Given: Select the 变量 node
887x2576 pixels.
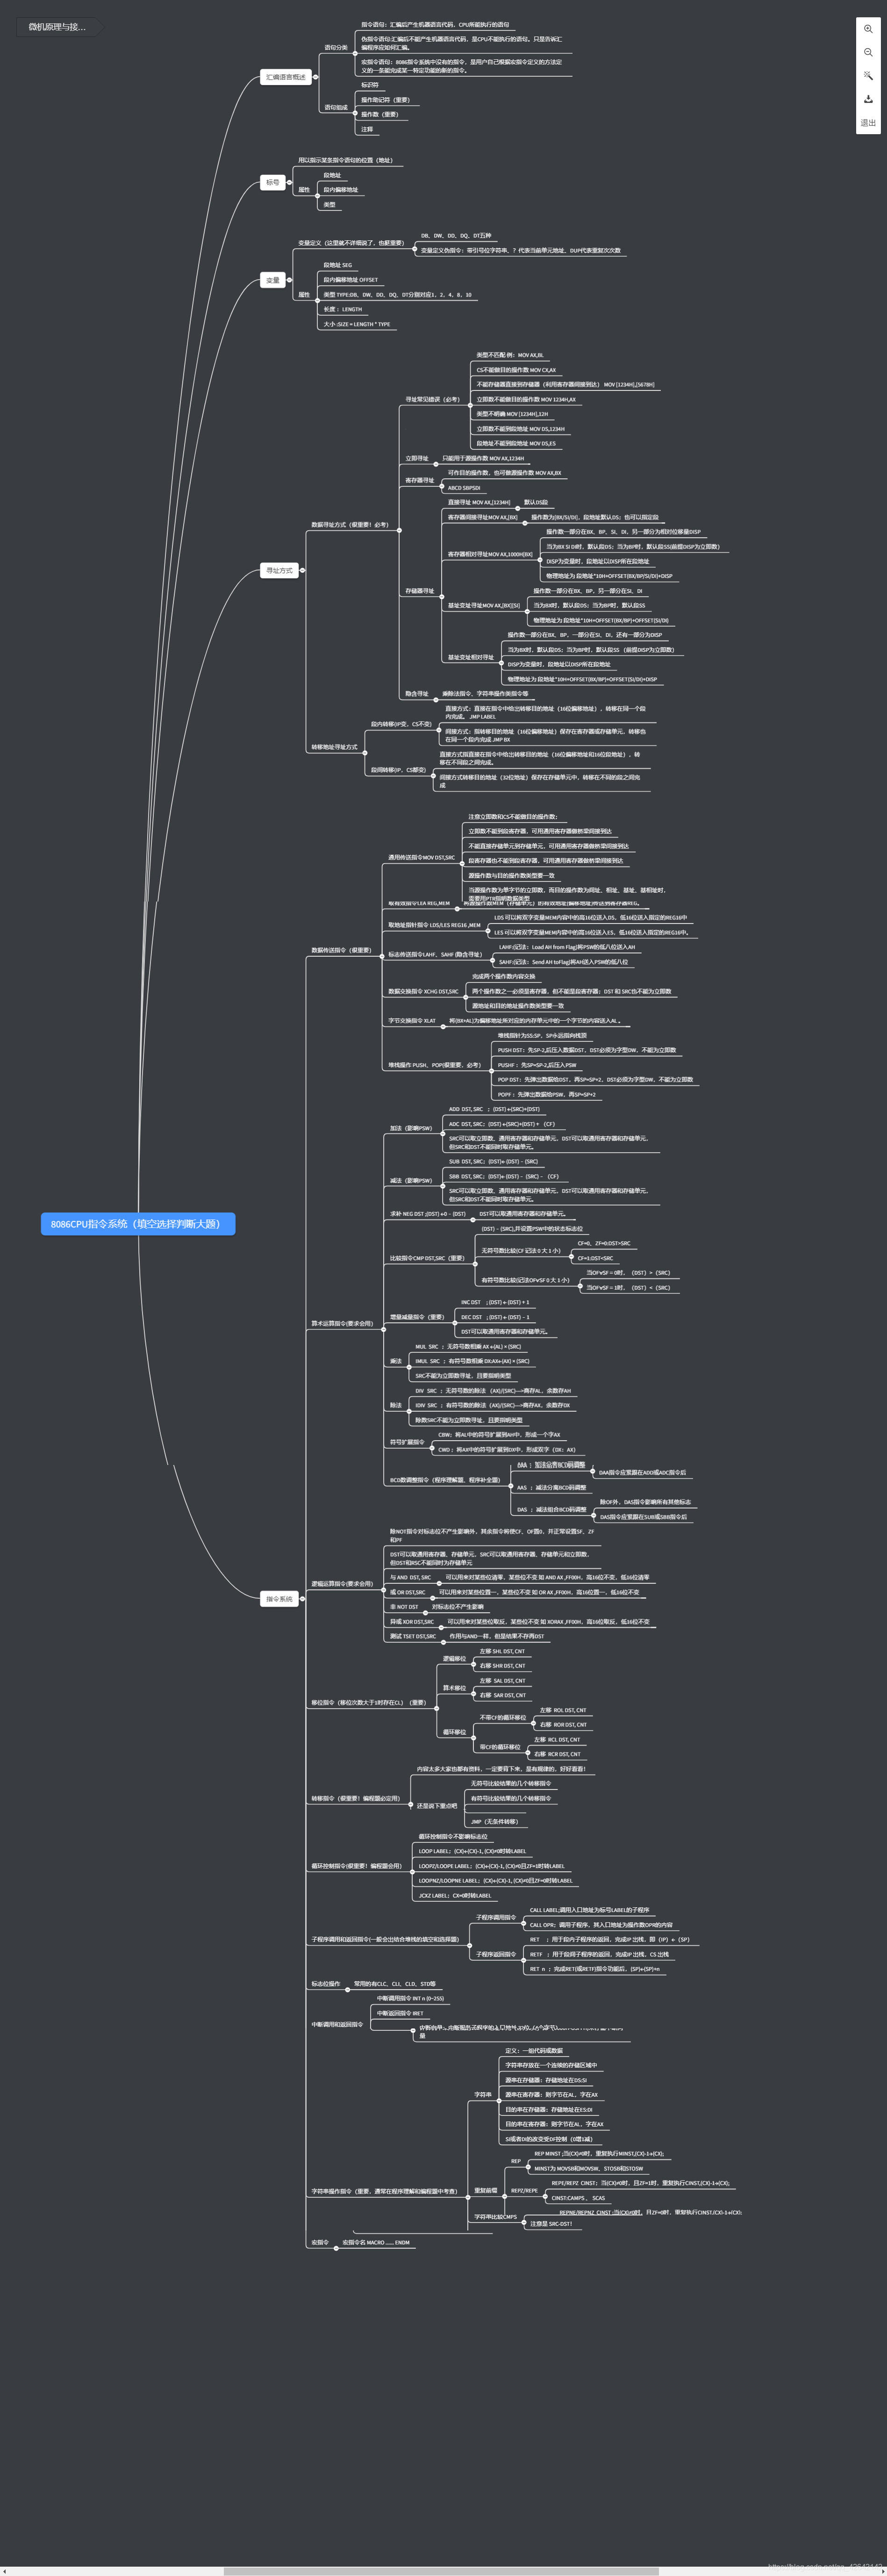Looking at the screenshot, I should [273, 280].
